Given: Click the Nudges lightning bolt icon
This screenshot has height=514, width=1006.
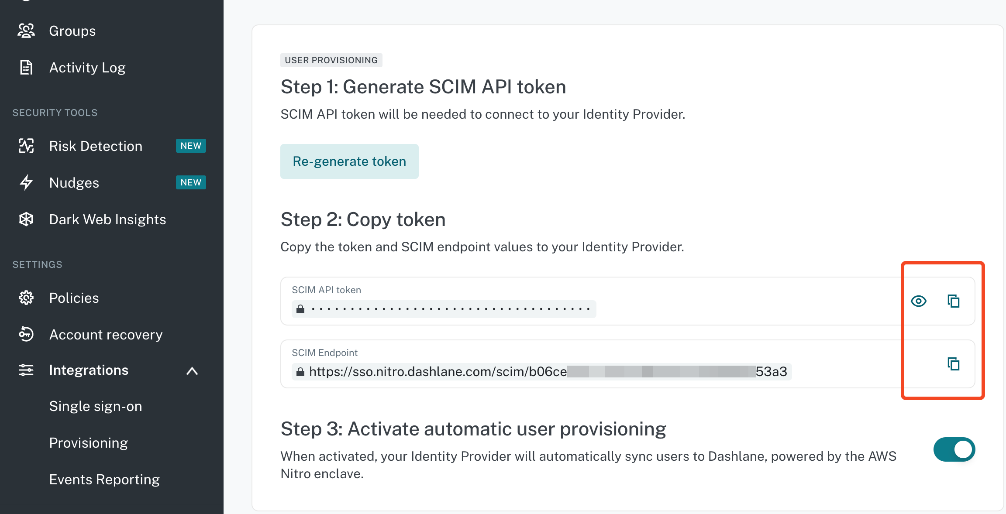Looking at the screenshot, I should click(26, 182).
